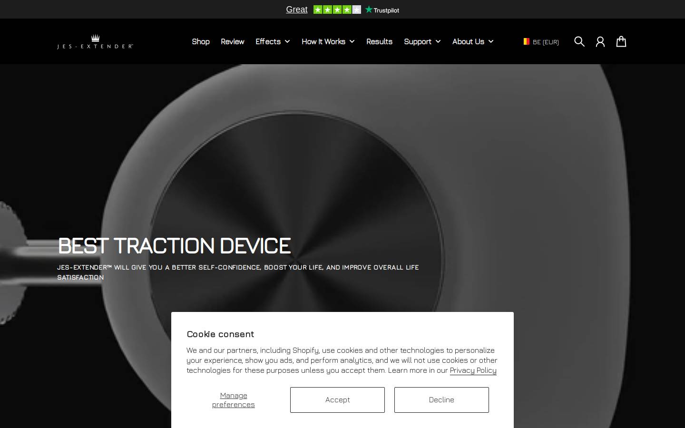685x428 pixels.
Task: Open the account profile icon
Action: (600, 41)
